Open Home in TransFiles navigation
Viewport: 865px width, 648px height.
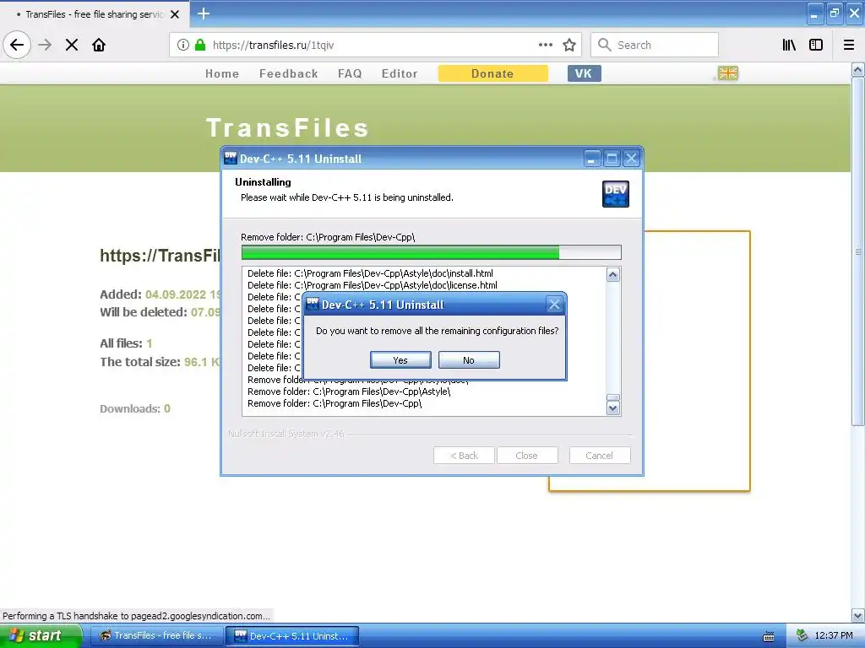[222, 74]
